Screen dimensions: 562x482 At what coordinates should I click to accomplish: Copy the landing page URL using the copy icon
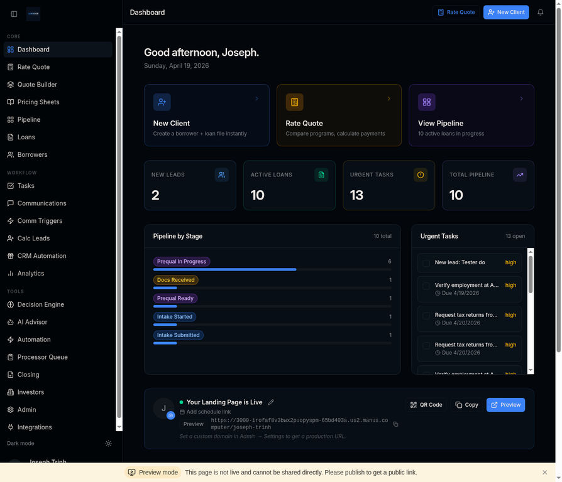pos(395,424)
